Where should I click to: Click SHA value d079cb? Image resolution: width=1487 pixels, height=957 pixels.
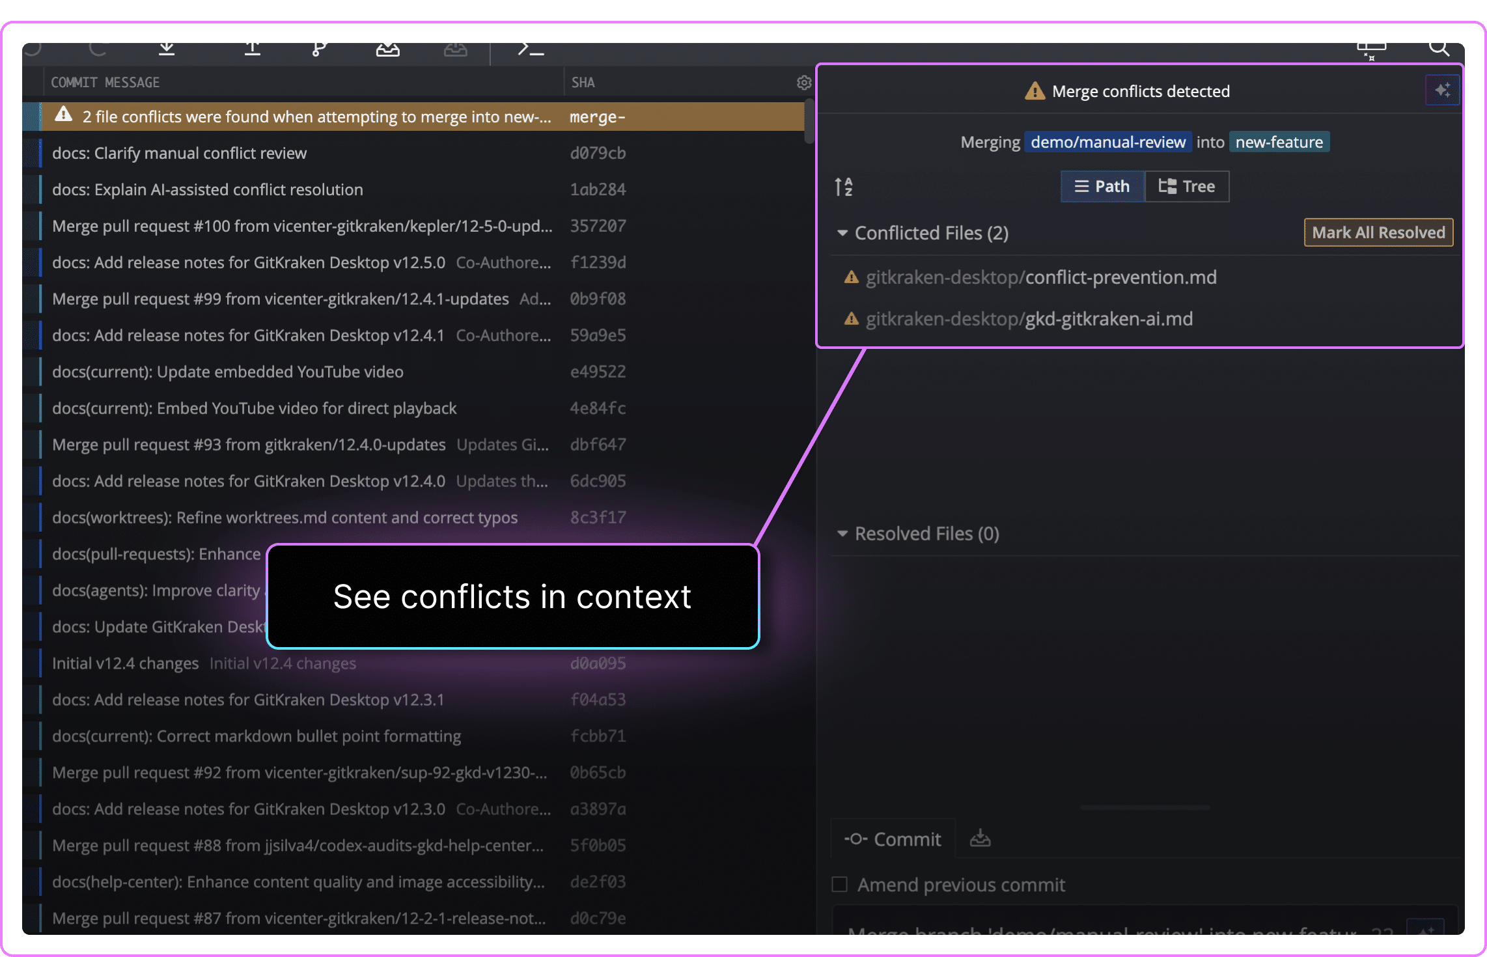pyautogui.click(x=598, y=153)
